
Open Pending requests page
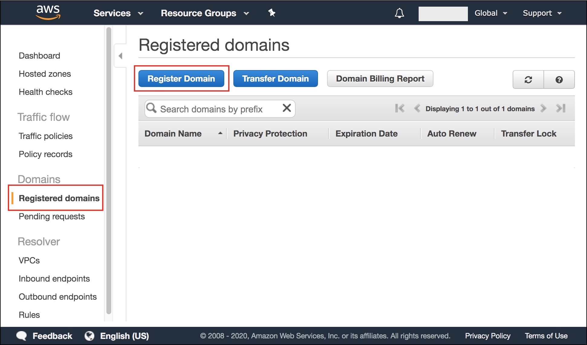(x=52, y=216)
